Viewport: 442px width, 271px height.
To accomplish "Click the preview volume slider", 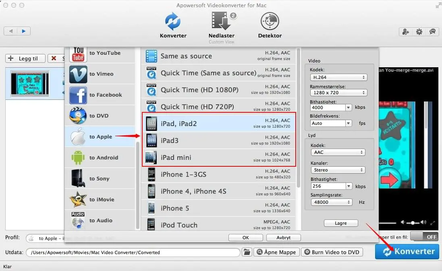I will point(413,223).
